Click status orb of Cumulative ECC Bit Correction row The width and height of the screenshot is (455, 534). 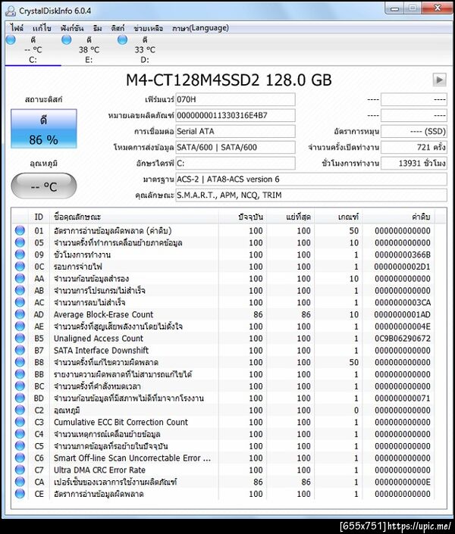coord(20,422)
